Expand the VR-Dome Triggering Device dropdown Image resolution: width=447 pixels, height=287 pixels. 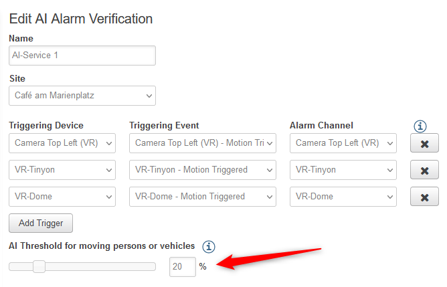pyautogui.click(x=62, y=197)
